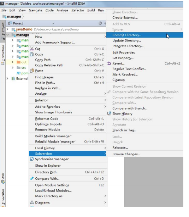Choose Add Framework Support...

[x=68, y=42]
